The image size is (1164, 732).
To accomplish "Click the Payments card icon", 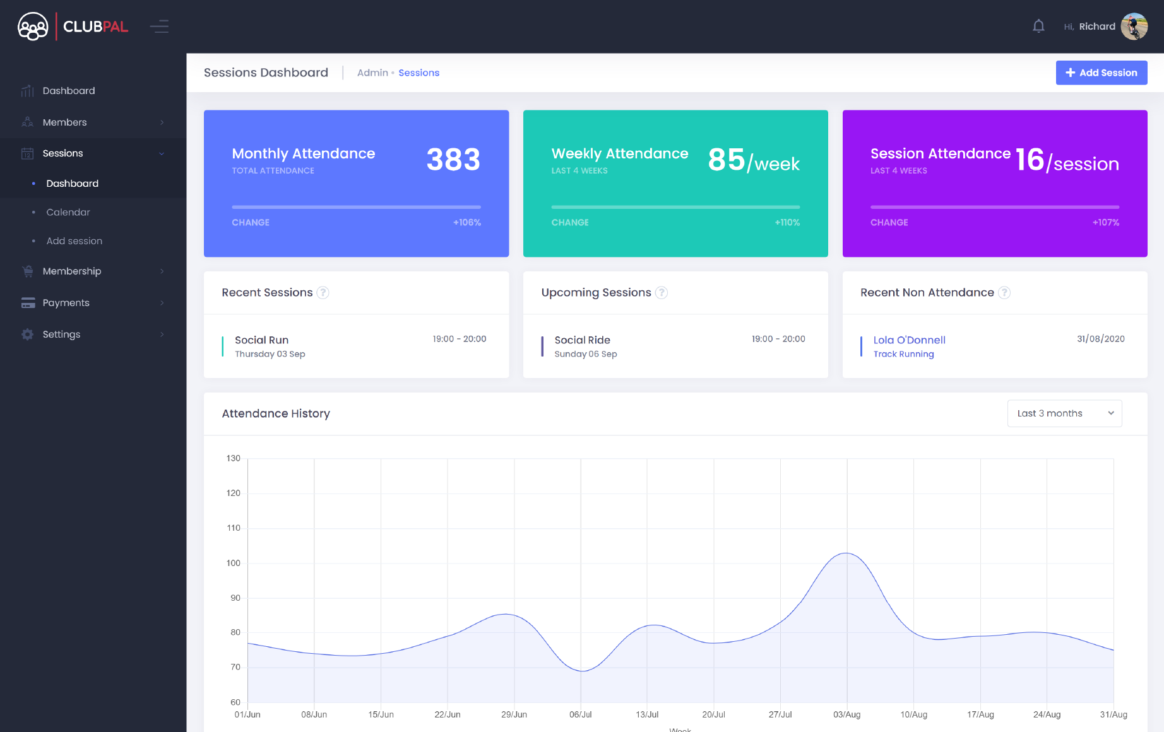I will 28,303.
